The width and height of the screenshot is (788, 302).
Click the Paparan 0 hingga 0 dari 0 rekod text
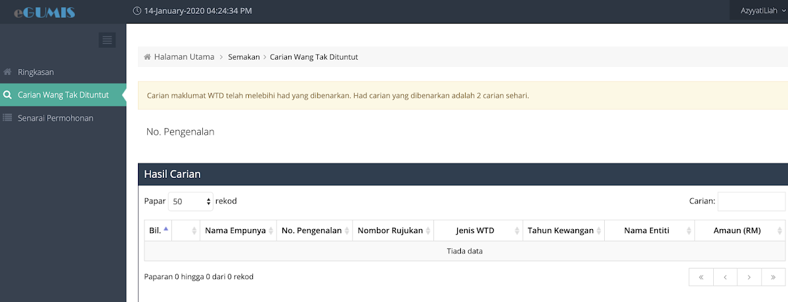[x=199, y=277]
